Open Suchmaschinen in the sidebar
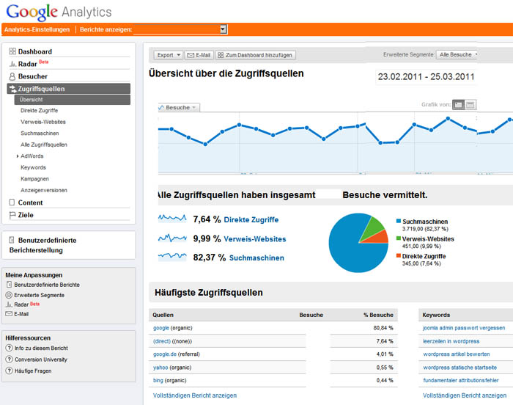 pyautogui.click(x=40, y=134)
